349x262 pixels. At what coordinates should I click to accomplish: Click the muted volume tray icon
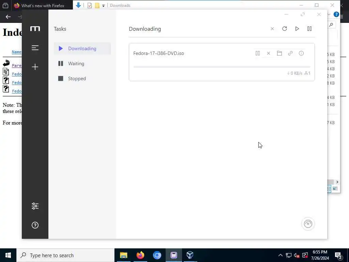297,256
